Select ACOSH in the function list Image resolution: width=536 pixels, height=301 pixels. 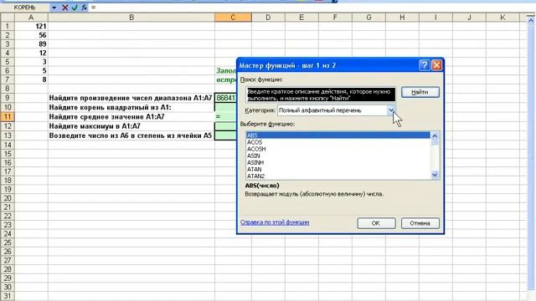click(338, 149)
